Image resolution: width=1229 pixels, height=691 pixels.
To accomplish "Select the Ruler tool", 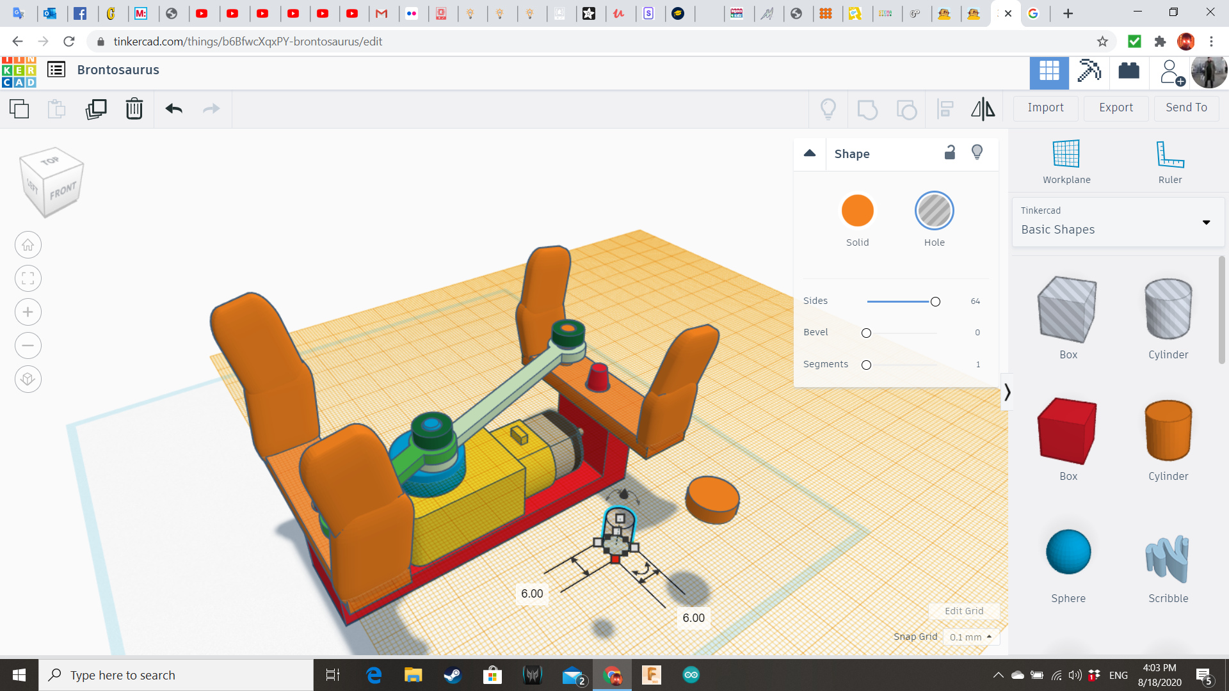I will [1169, 162].
